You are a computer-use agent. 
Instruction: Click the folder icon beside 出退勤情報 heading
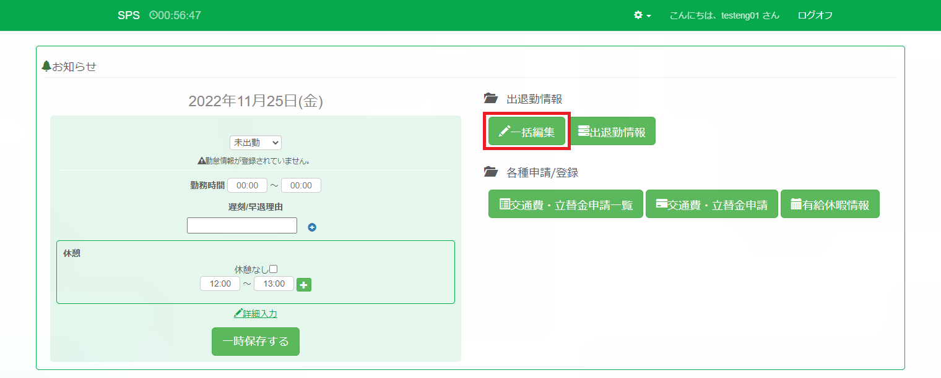490,99
